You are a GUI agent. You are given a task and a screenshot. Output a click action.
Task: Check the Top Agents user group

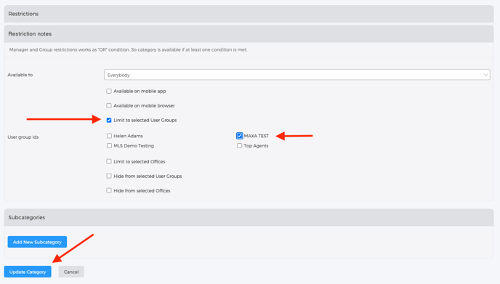[x=240, y=146]
